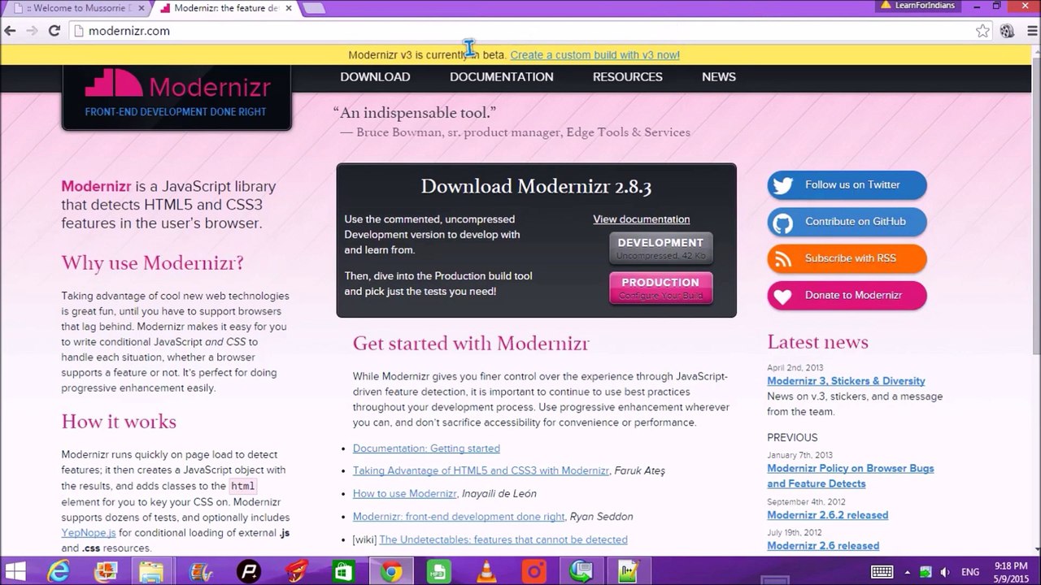Click the extension icon beside the bookmark star
This screenshot has height=585, width=1041.
[x=1007, y=31]
